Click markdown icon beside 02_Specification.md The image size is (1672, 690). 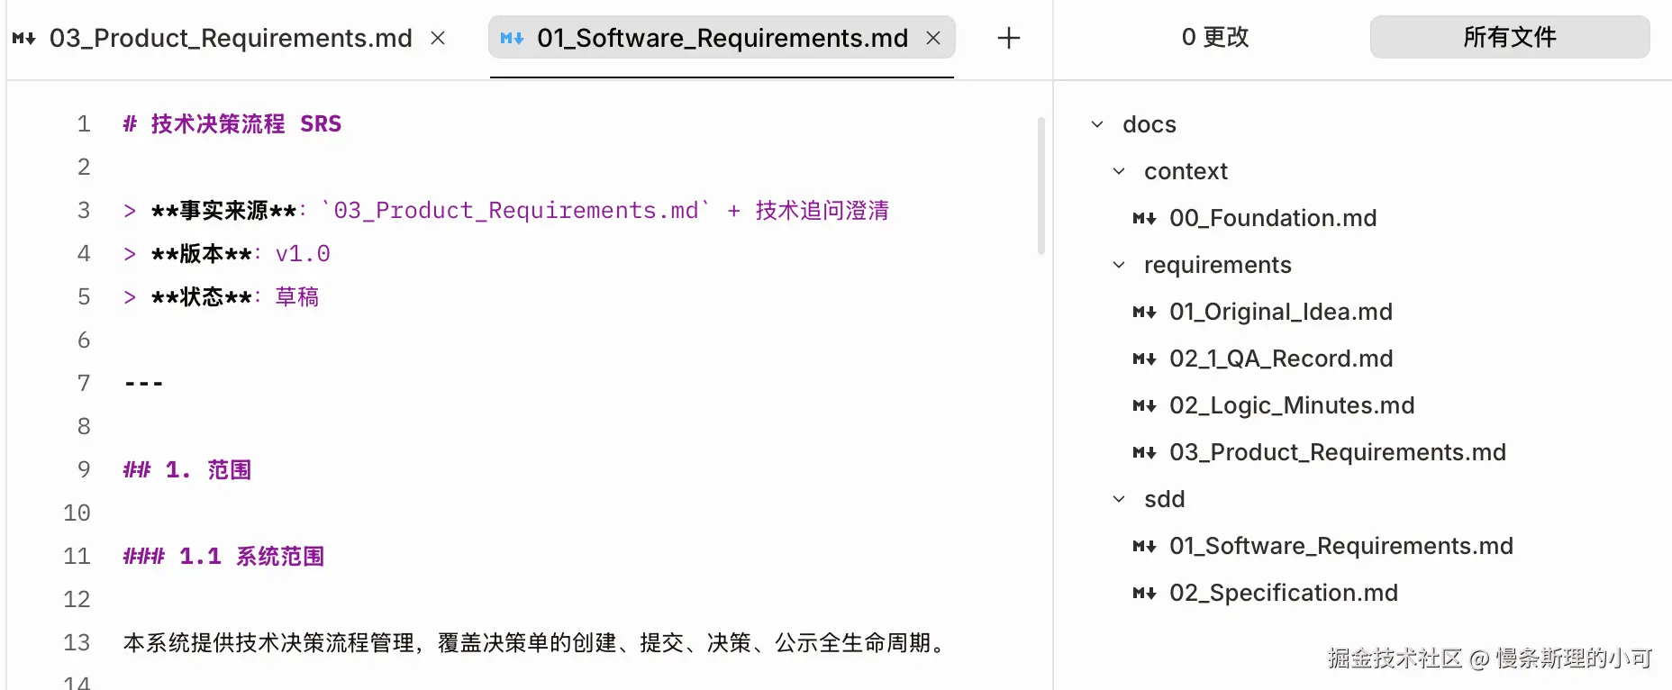click(1144, 593)
